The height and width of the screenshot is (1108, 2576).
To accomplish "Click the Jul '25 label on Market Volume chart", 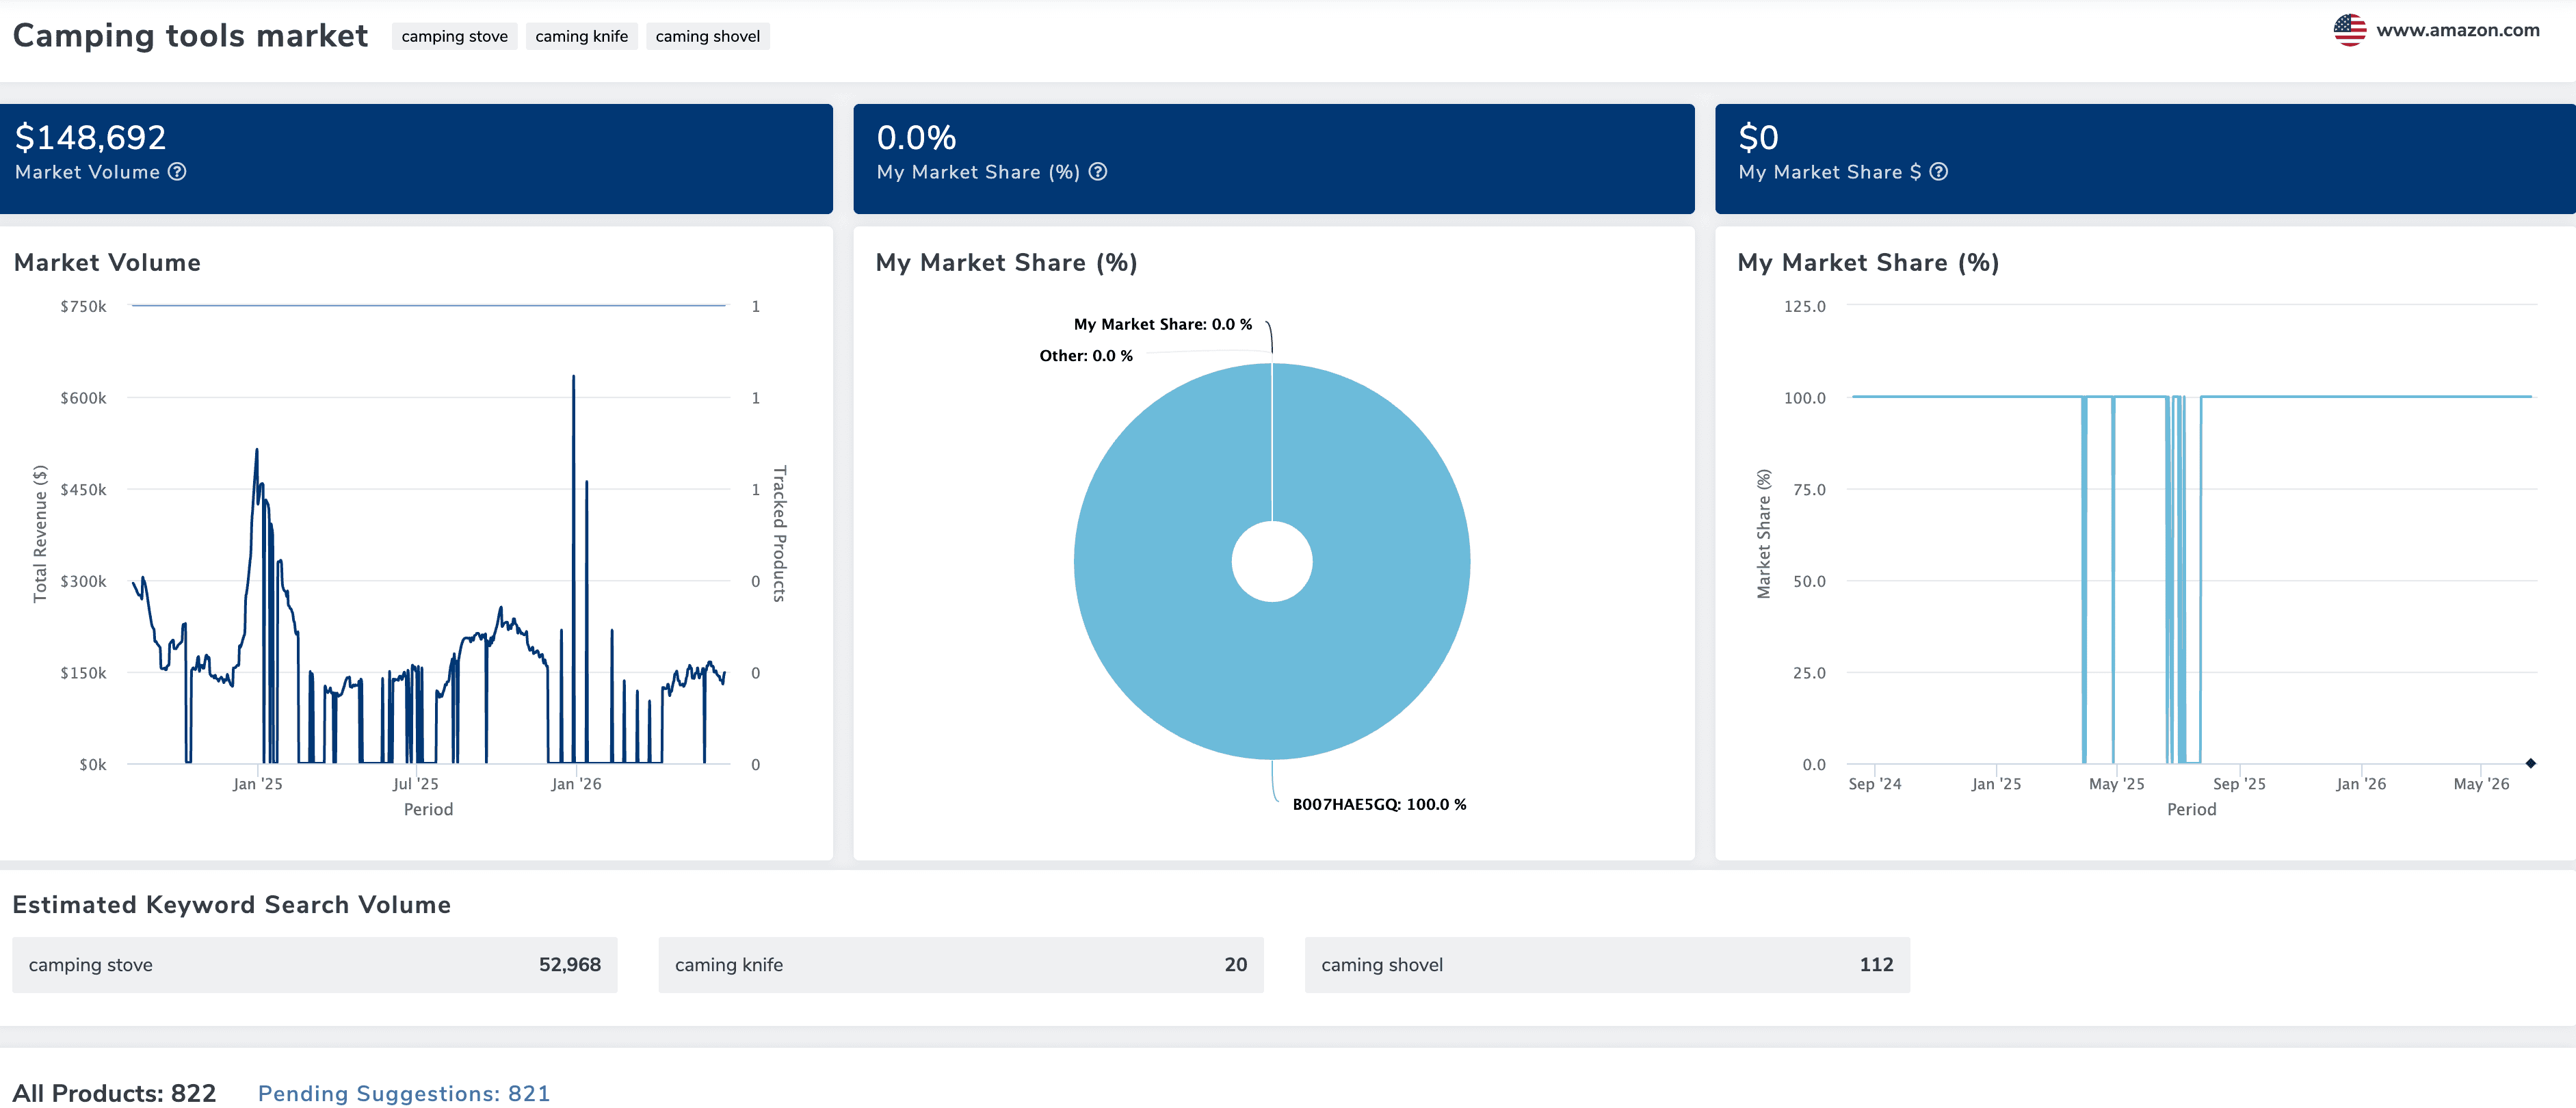I will tap(415, 784).
